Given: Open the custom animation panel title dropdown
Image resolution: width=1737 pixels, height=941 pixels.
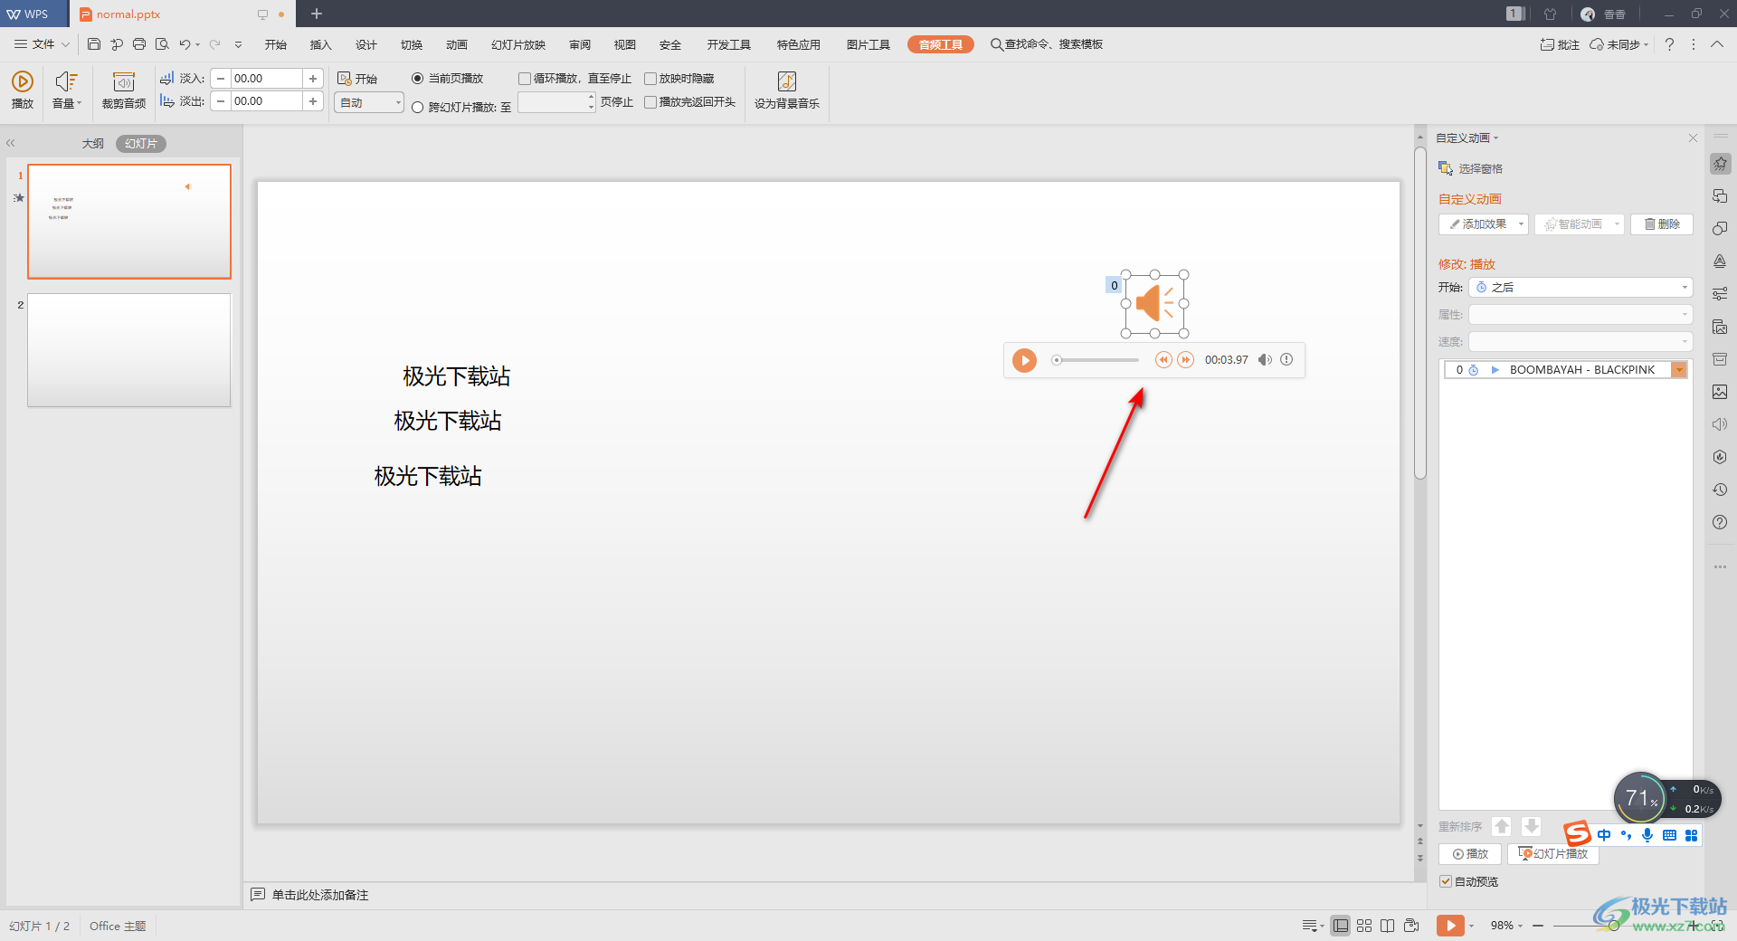Looking at the screenshot, I should (1467, 138).
